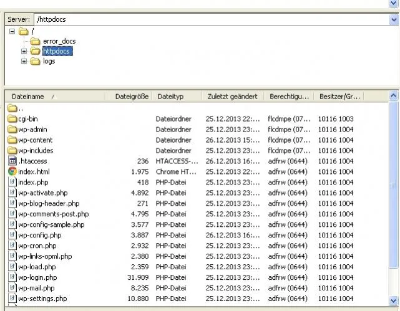Viewport: 400px width, 311px height.
Task: Sort by Dateigröße column header
Action: pos(129,97)
